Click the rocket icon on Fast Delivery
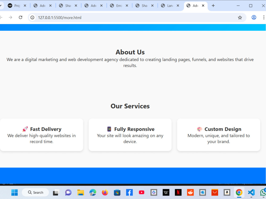Screen dimensions: 266x199 [x=25, y=129]
